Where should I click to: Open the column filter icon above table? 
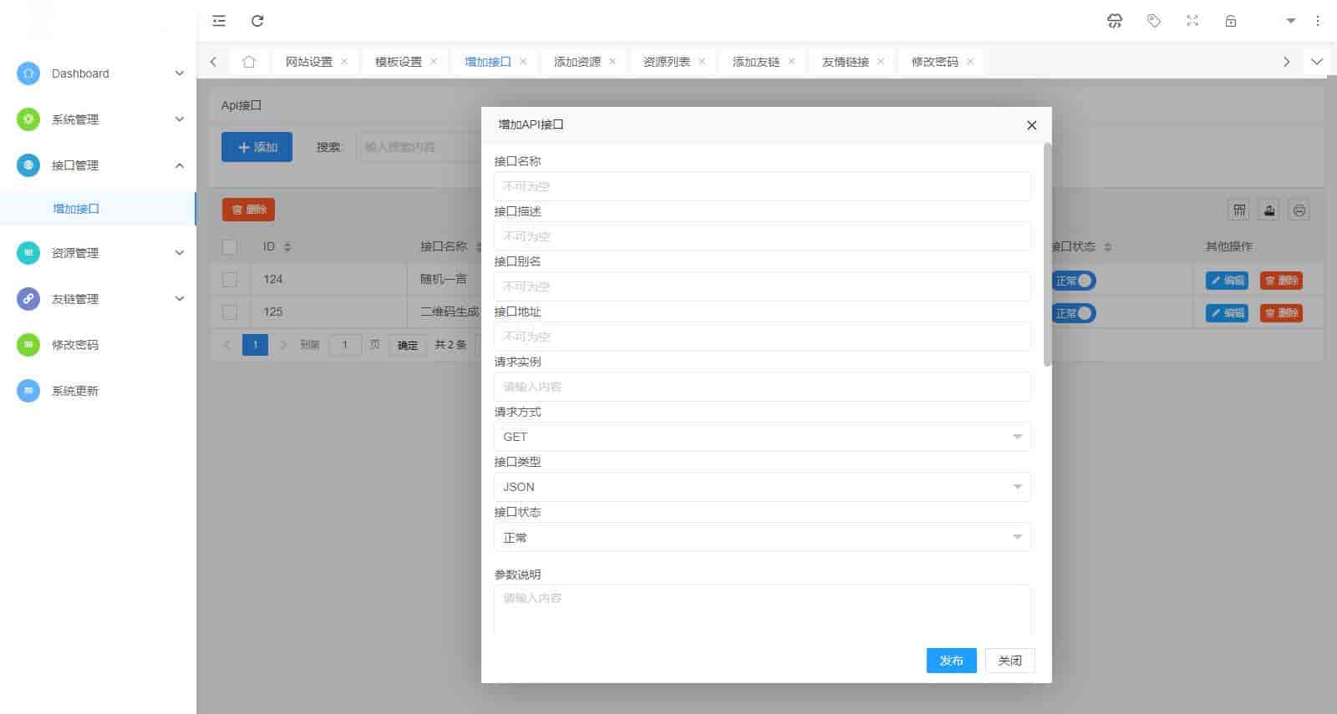click(x=1239, y=210)
